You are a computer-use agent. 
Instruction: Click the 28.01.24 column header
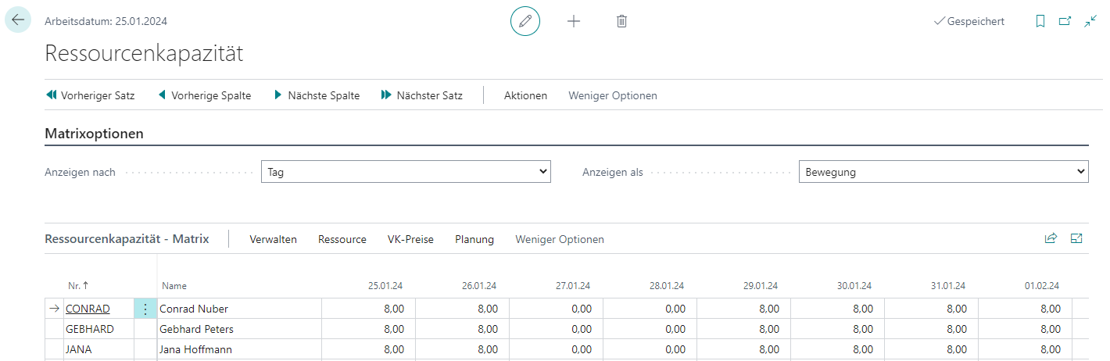pyautogui.click(x=667, y=286)
